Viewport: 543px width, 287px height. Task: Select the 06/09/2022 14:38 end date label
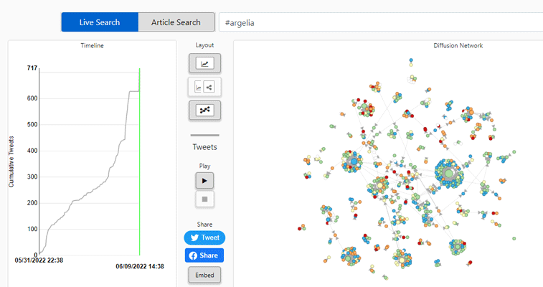[140, 267]
